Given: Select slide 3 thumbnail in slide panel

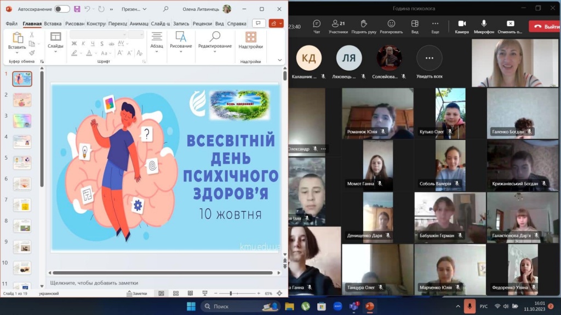Looking at the screenshot, I should pos(22,121).
